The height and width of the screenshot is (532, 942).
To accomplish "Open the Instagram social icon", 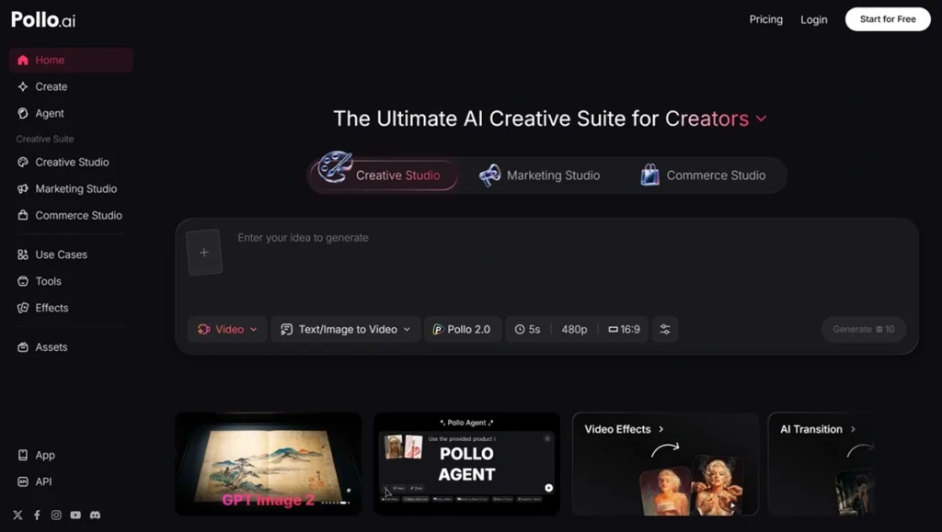I will (x=56, y=515).
